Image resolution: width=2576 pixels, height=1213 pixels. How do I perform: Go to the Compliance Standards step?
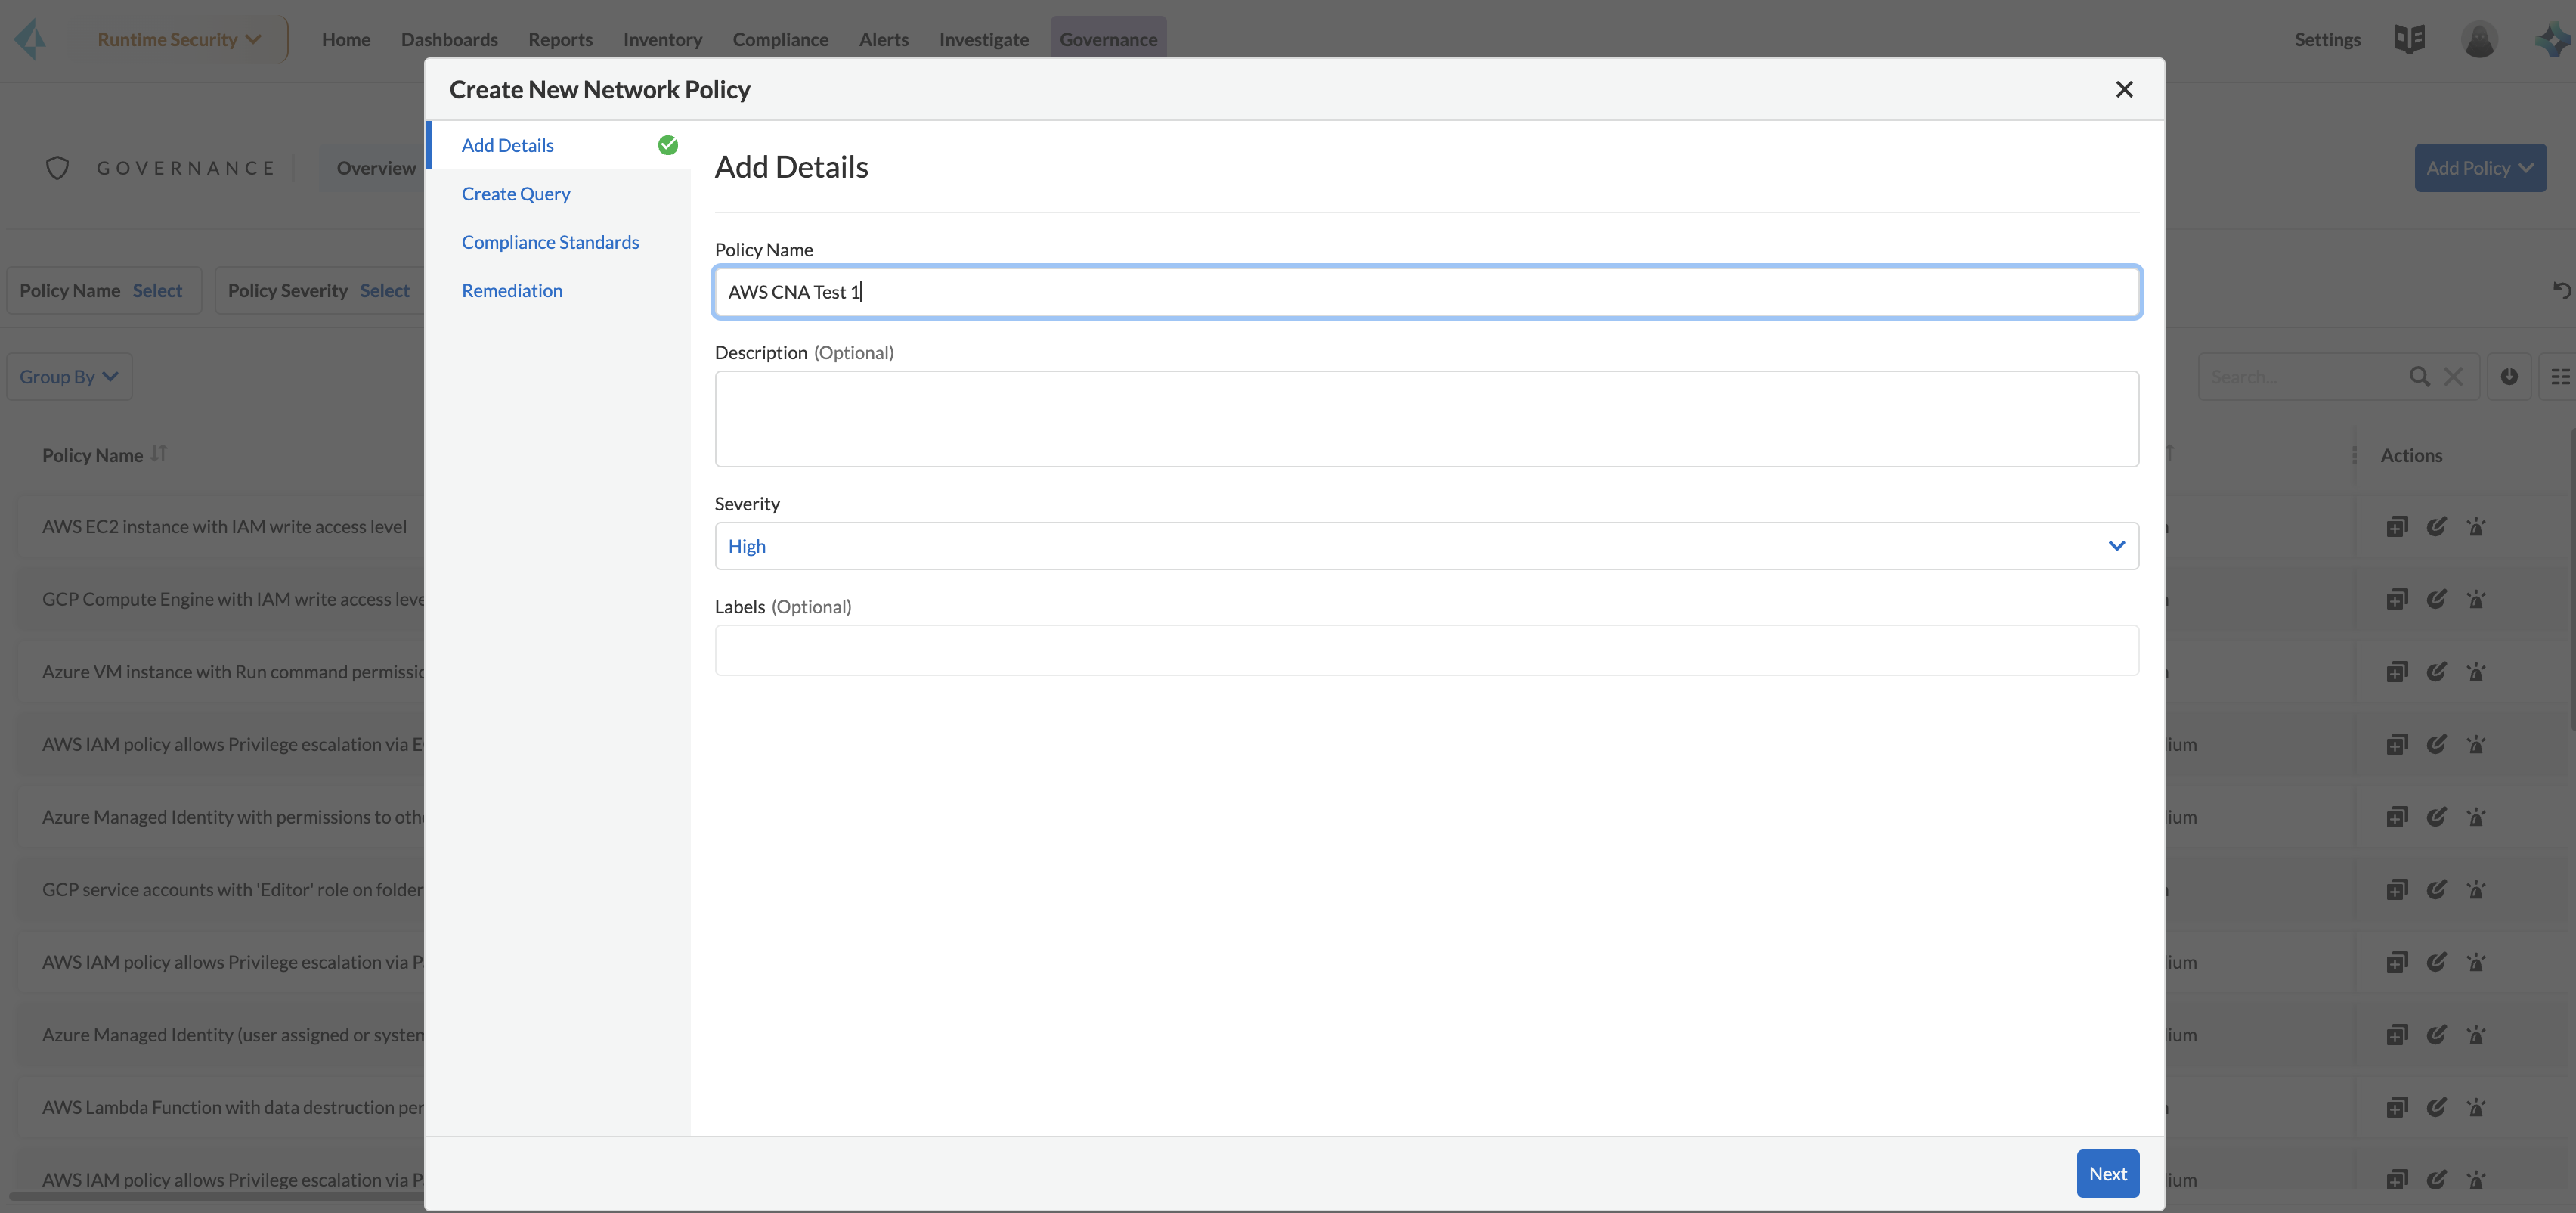550,241
